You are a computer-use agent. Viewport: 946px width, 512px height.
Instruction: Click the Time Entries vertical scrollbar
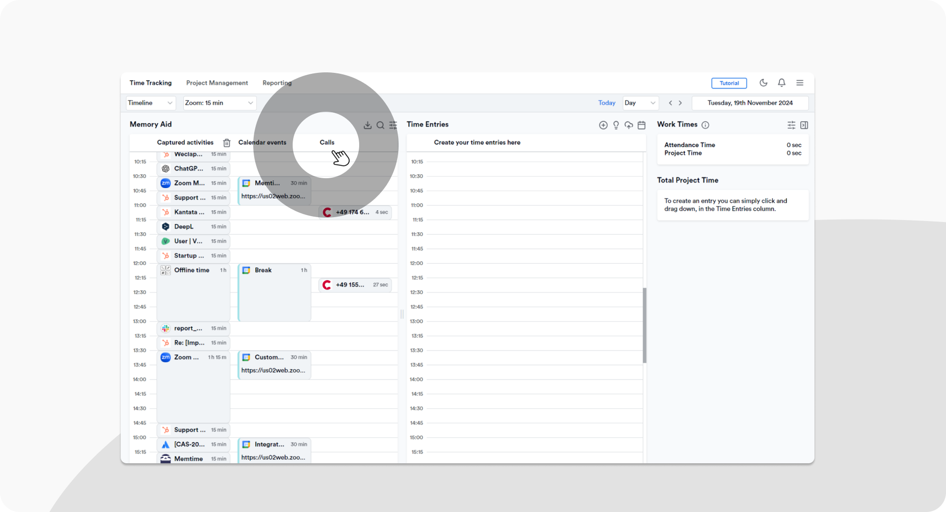coord(644,325)
